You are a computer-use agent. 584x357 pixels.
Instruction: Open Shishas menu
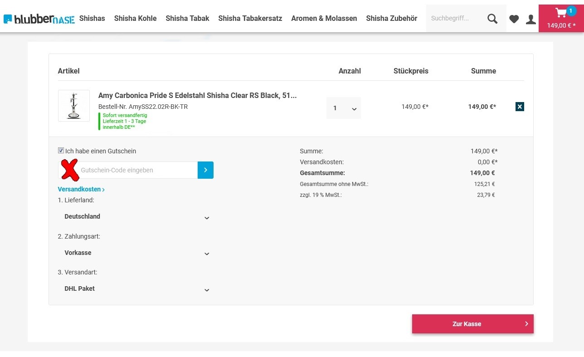click(92, 19)
